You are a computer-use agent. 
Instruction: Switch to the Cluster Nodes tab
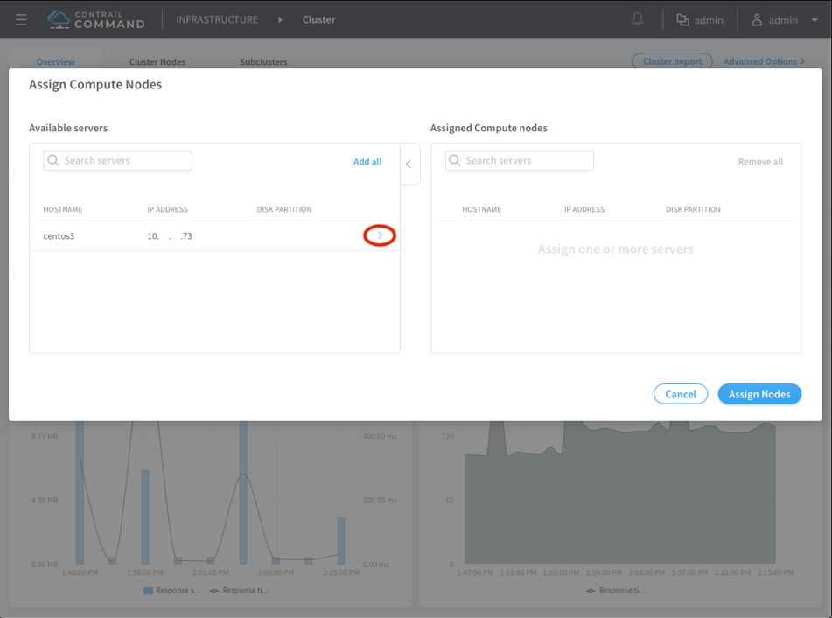(157, 62)
